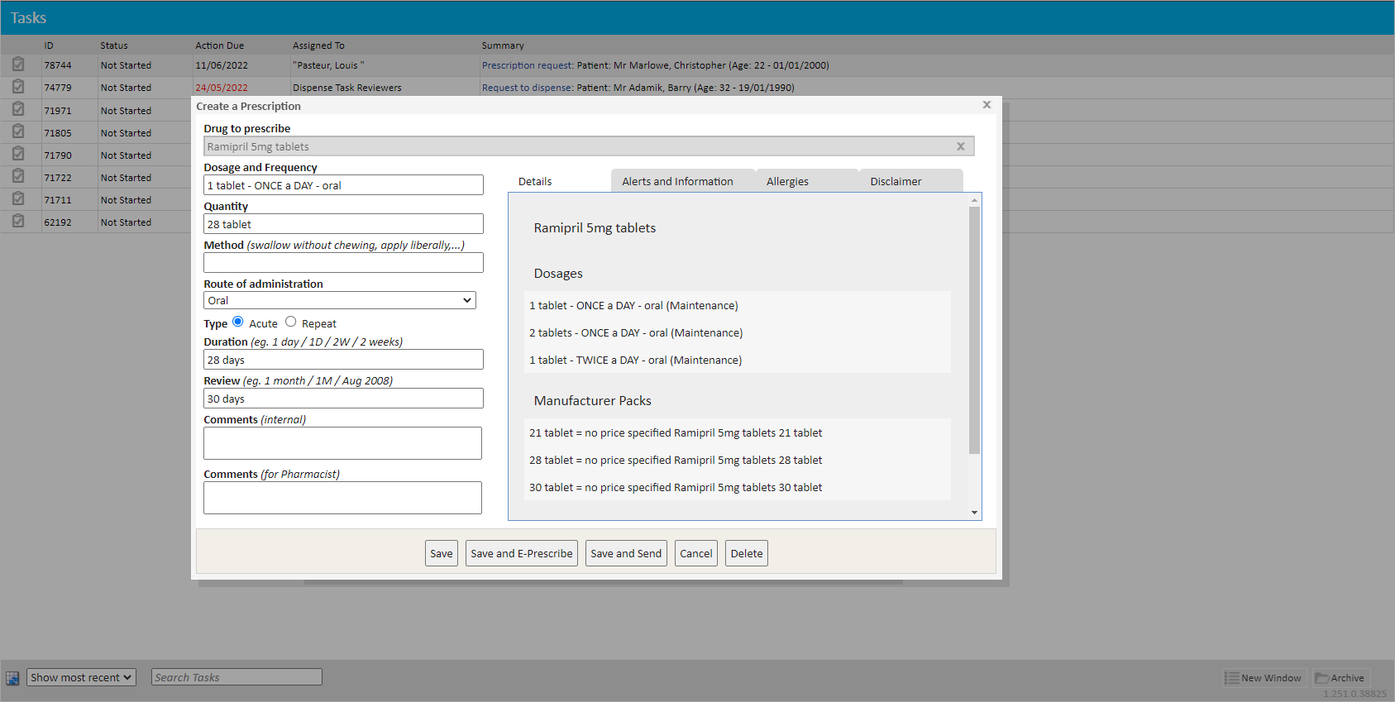The width and height of the screenshot is (1395, 702).
Task: Open the Archive folder
Action: (1340, 678)
